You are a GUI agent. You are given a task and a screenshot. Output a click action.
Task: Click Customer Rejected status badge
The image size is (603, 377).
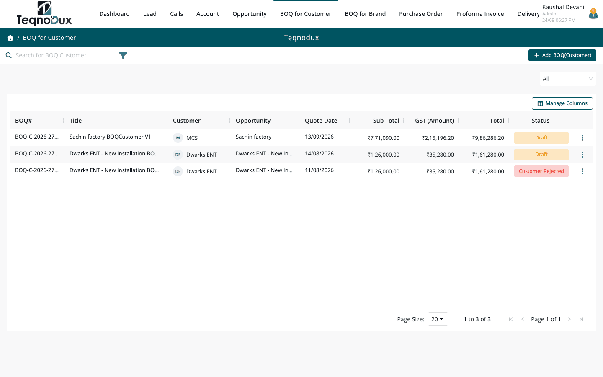[541, 171]
